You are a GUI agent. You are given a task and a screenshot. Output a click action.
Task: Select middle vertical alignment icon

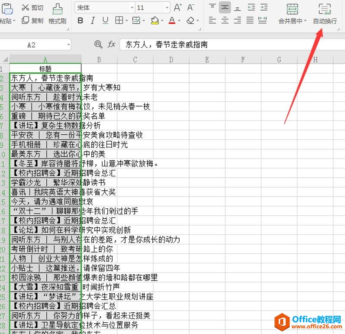(x=225, y=7)
